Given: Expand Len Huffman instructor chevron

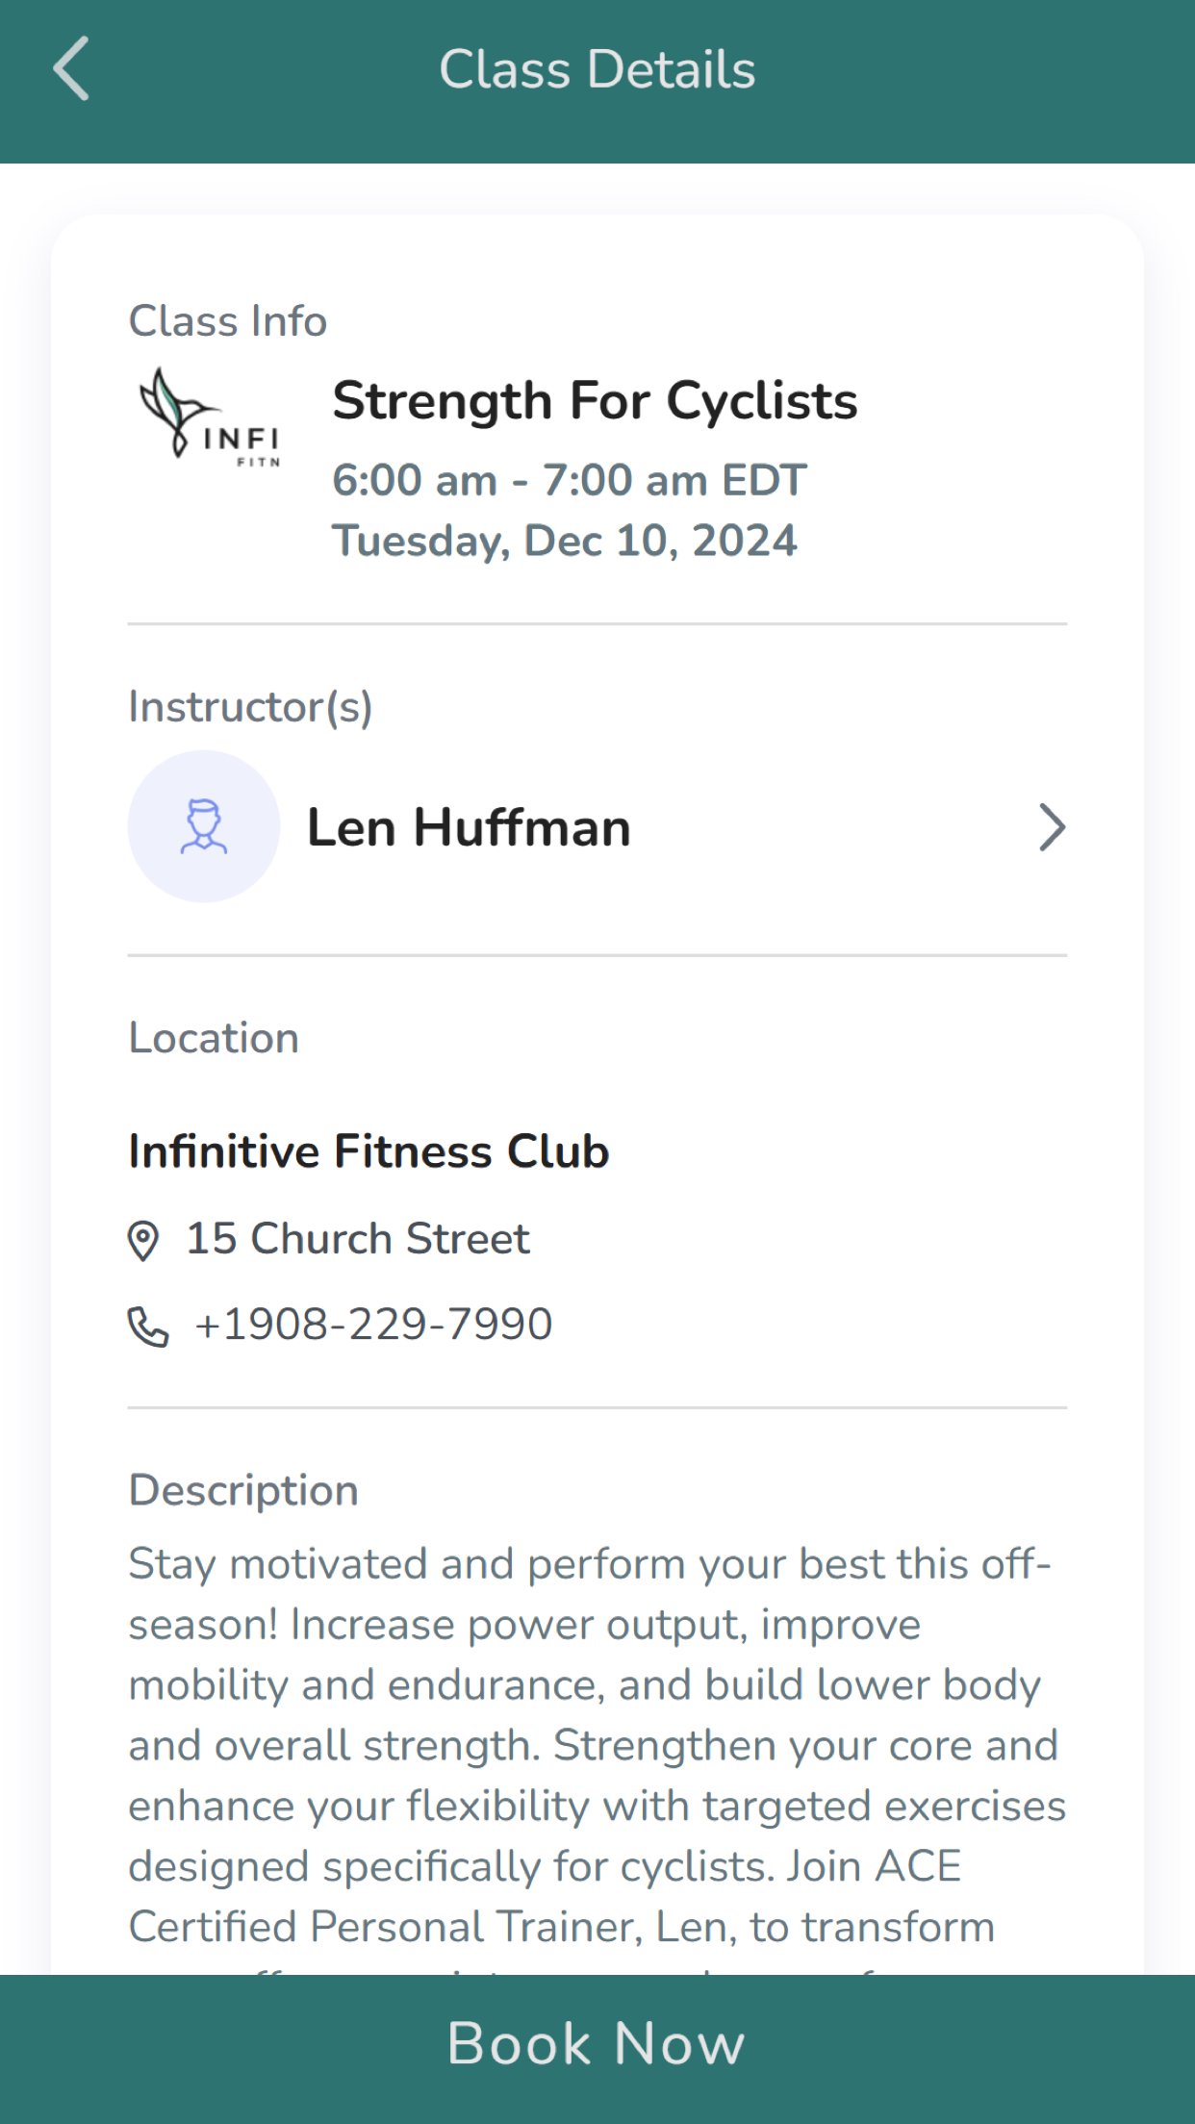Looking at the screenshot, I should [x=1052, y=827].
